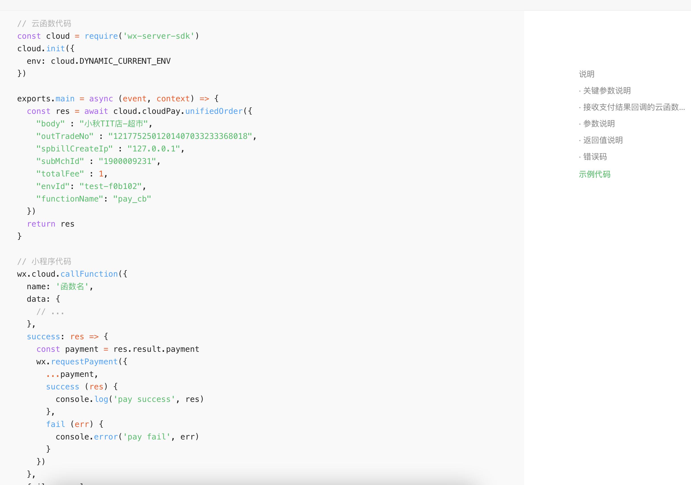This screenshot has height=485, width=691.
Task: Click requestPayment method in code
Action: tap(84, 362)
